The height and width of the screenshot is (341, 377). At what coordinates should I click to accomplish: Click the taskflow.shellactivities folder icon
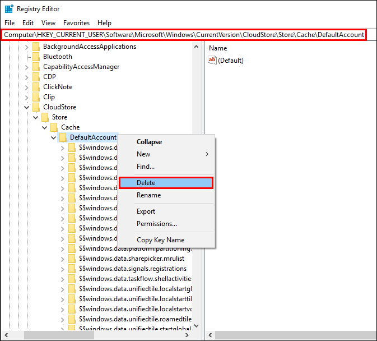[x=72, y=279]
